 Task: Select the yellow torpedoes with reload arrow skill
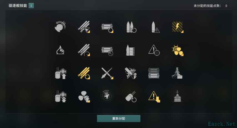click(x=84, y=73)
